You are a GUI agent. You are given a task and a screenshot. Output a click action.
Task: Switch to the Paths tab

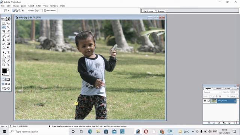click(228, 88)
